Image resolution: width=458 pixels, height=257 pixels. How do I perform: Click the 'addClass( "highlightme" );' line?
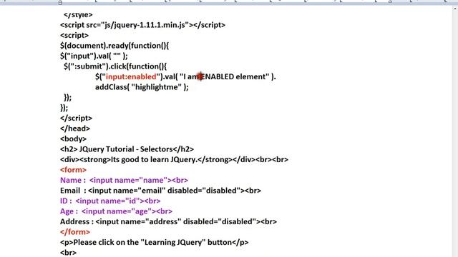(142, 87)
